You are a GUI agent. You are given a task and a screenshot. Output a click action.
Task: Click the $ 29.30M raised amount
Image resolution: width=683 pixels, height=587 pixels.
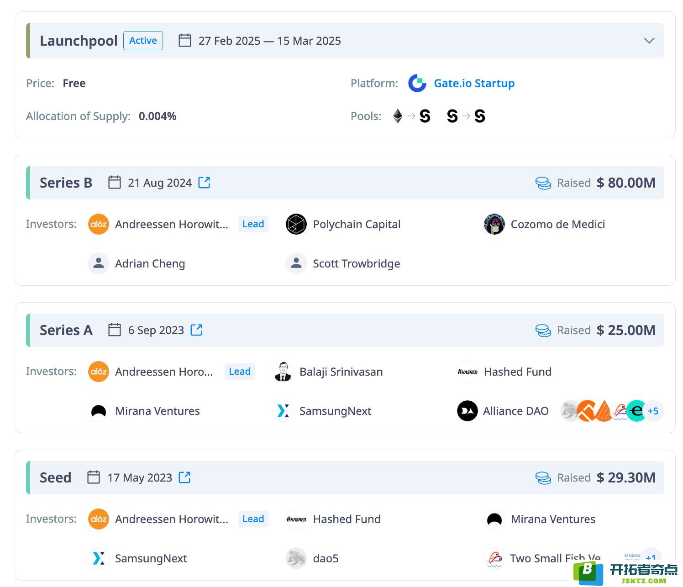click(626, 477)
